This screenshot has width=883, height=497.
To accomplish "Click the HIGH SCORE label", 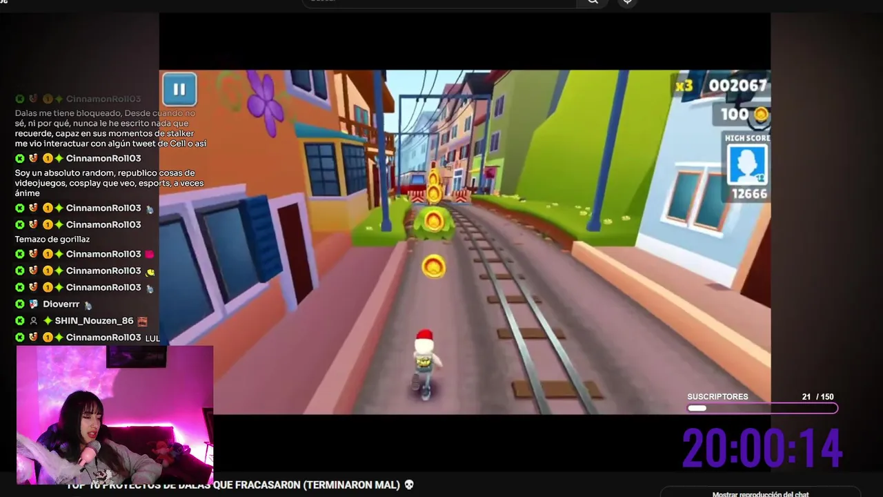I will (747, 138).
